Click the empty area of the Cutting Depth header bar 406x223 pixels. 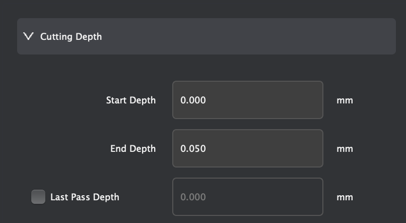[252, 36]
